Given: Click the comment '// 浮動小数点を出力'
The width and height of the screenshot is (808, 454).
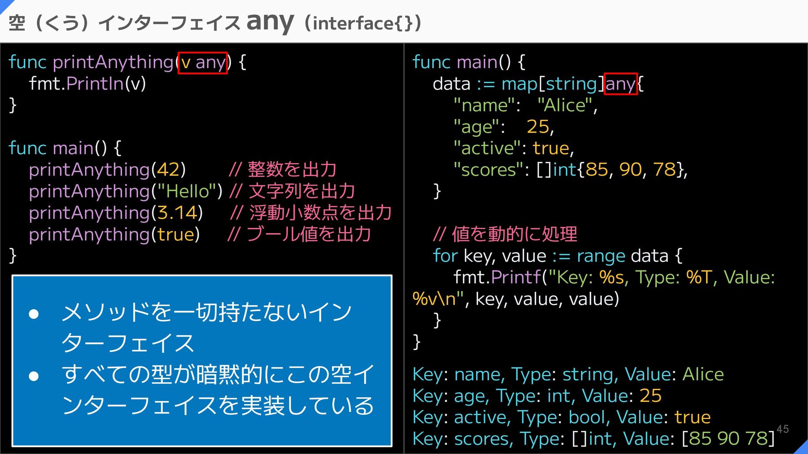Looking at the screenshot, I should pyautogui.click(x=311, y=212).
